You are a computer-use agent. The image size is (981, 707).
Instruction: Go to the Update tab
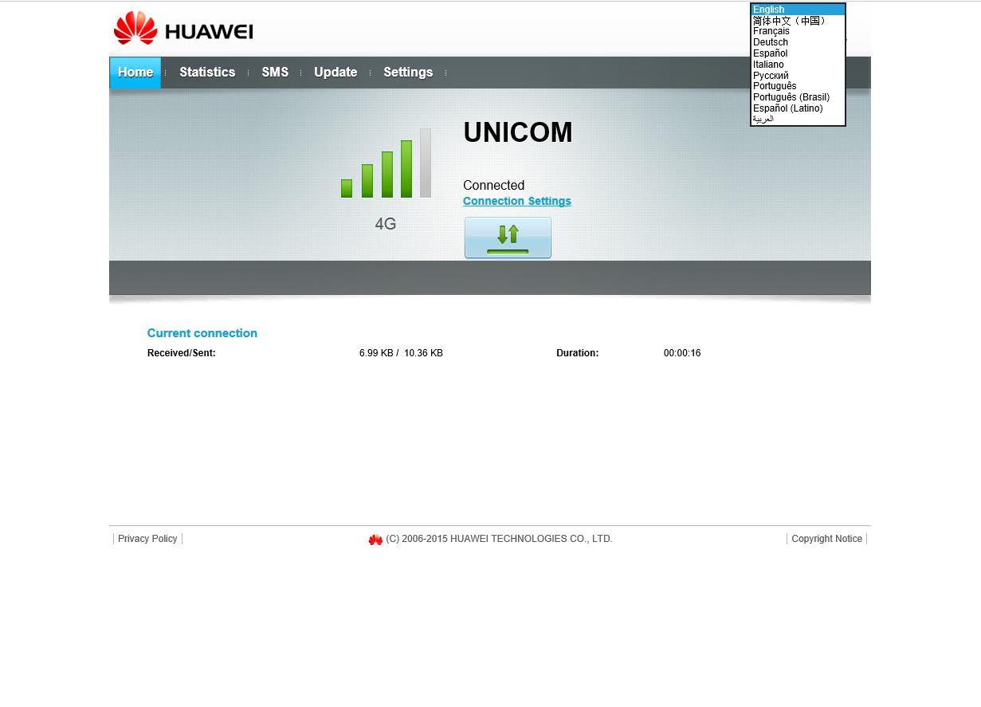click(x=336, y=73)
